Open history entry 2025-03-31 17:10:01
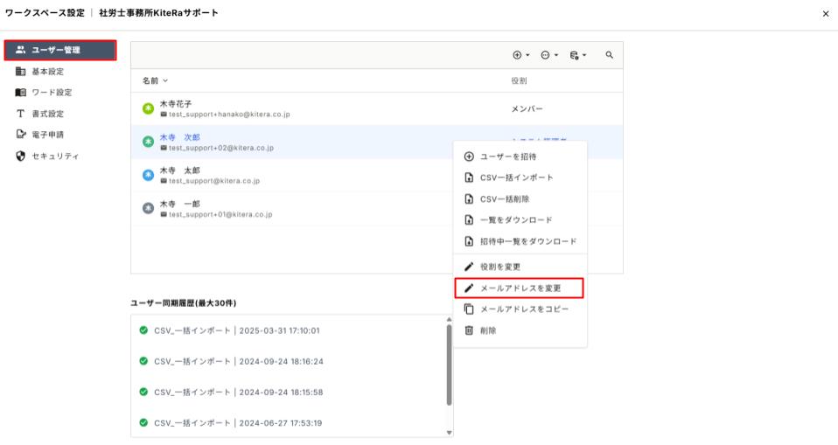Screen dimensions: 838x445 tap(289, 330)
